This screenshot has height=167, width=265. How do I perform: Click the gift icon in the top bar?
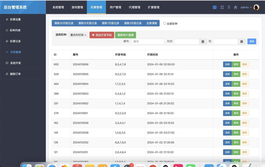222,7
